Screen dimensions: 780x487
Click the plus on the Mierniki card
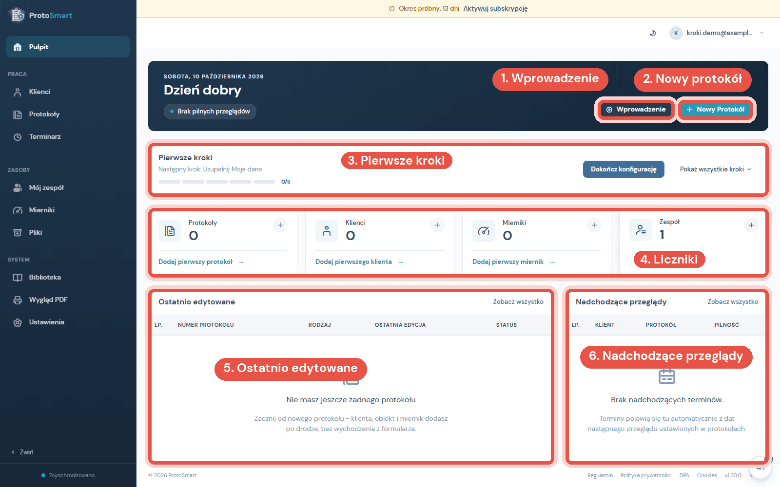[594, 225]
